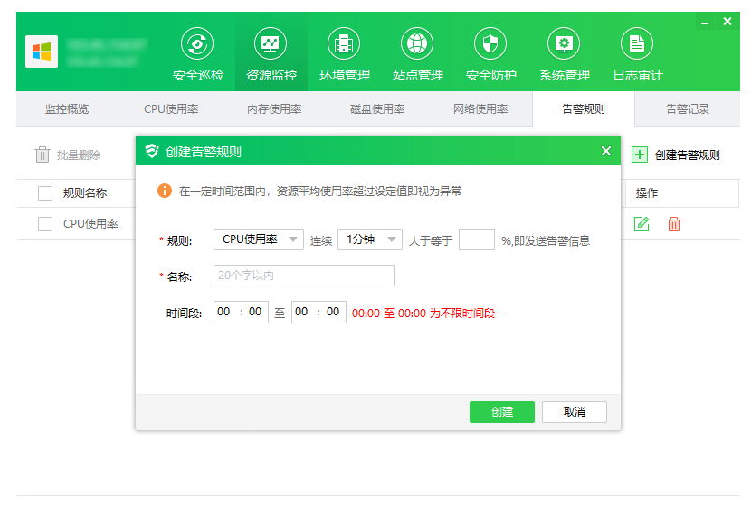Switch to the 监控概览 tab
This screenshot has height=506, width=751.
pos(67,109)
